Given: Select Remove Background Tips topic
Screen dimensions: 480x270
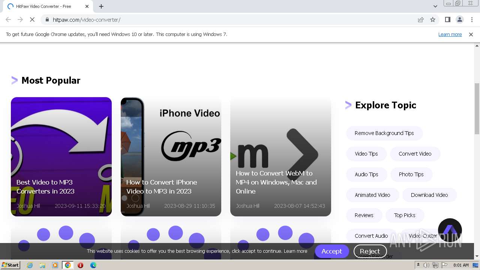Looking at the screenshot, I should coord(384,133).
